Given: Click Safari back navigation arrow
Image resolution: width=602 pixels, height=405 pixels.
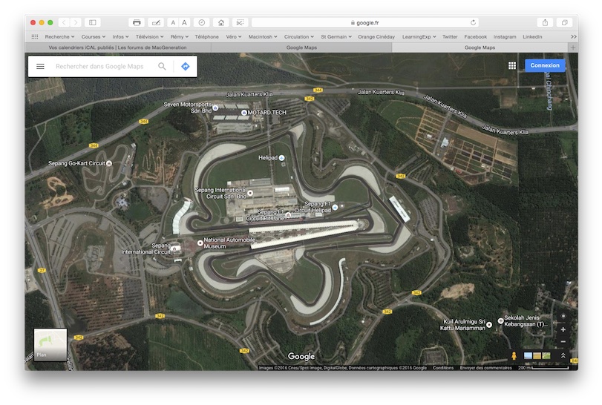Looking at the screenshot, I should coord(64,23).
